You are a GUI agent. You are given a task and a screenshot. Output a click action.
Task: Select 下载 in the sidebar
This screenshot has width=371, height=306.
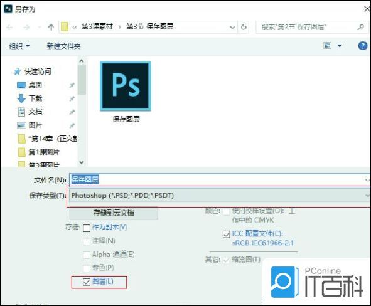(x=35, y=98)
